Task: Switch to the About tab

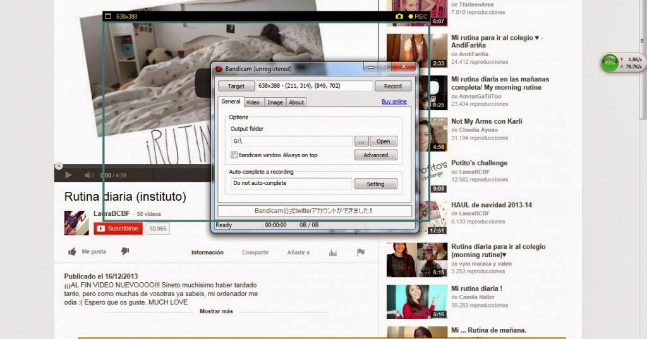Action: 296,102
